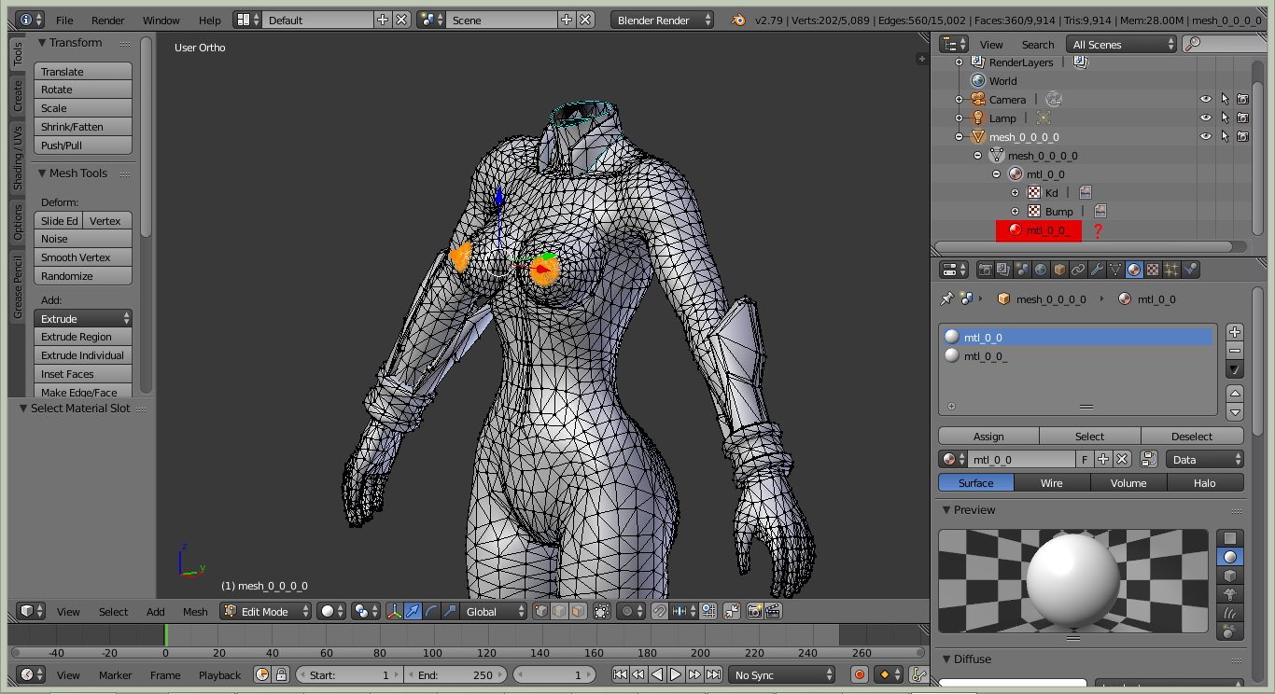Open the Edit Mode dropdown
This screenshot has width=1275, height=694.
pos(266,611)
